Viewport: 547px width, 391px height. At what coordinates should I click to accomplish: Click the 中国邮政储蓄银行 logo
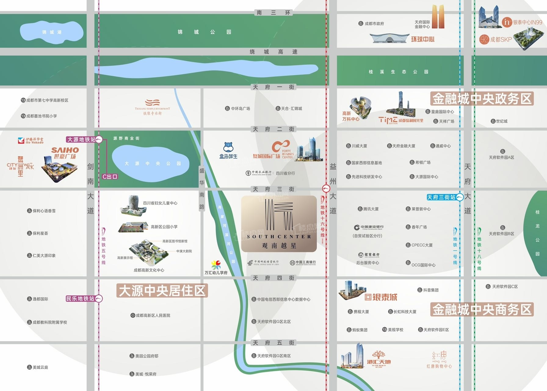pyautogui.click(x=263, y=263)
